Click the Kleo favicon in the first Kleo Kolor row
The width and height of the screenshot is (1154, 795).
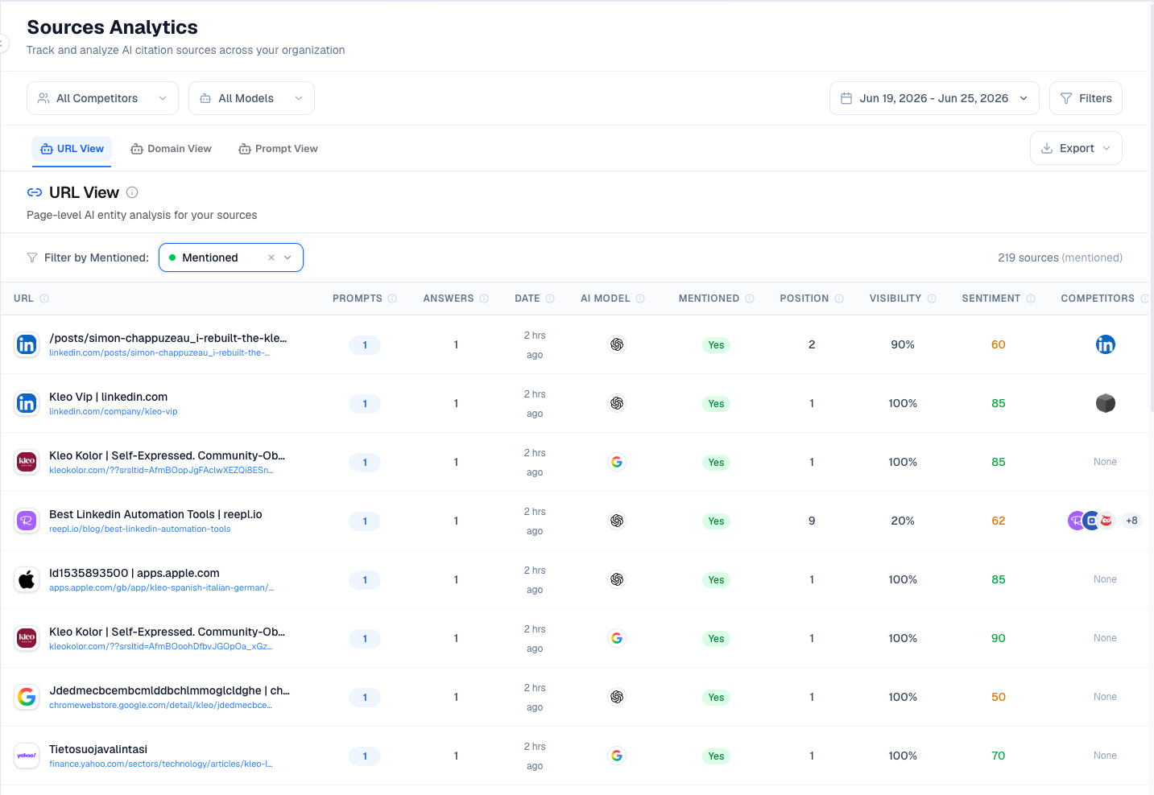coord(27,462)
